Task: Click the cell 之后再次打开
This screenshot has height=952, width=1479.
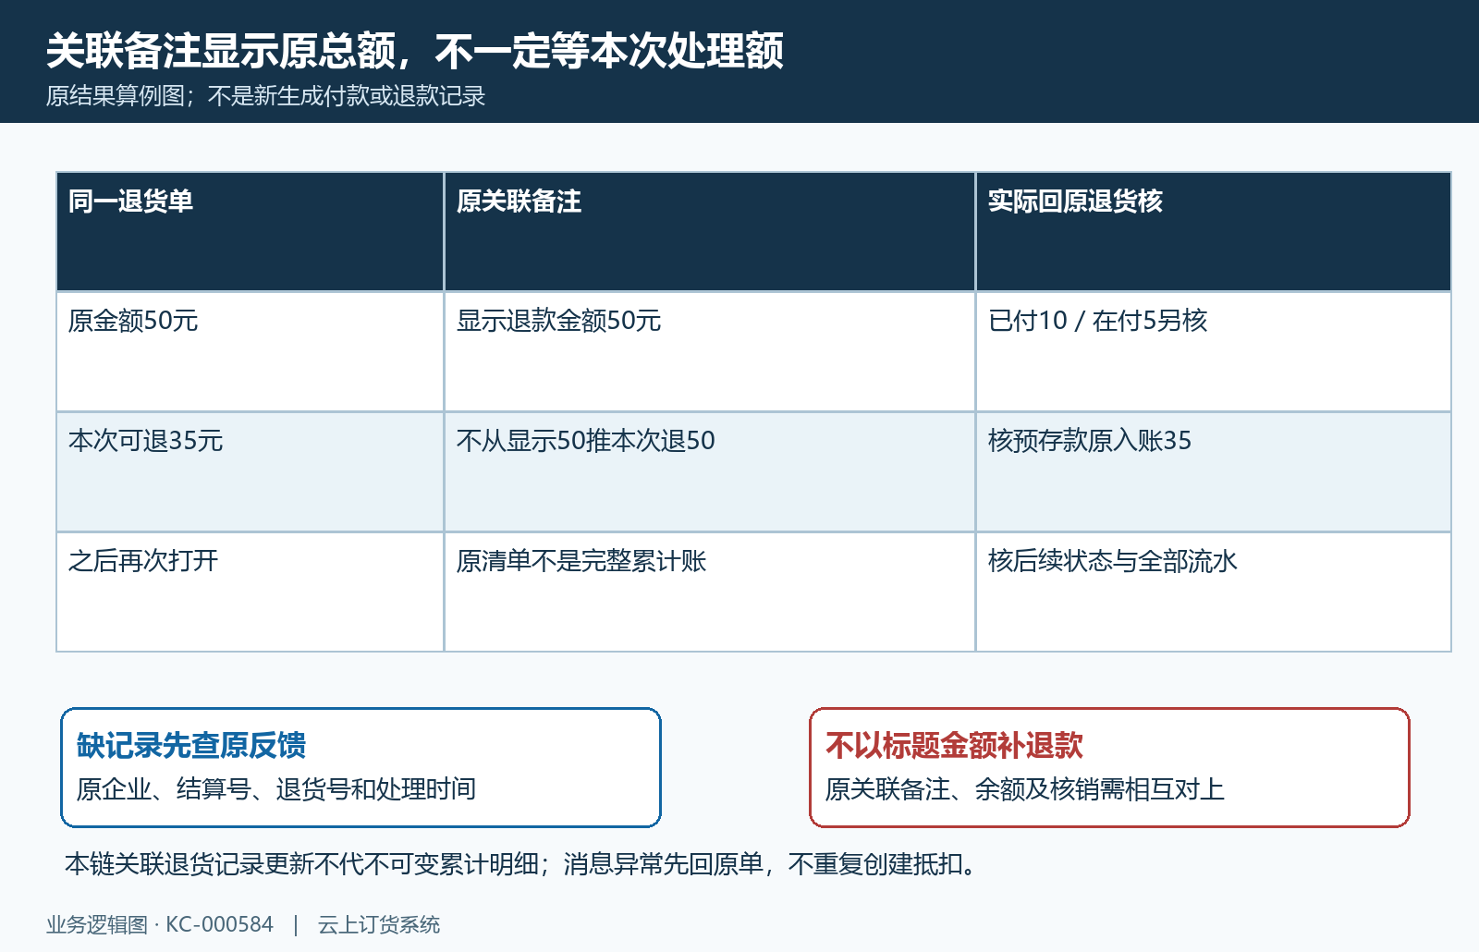Action: (250, 592)
